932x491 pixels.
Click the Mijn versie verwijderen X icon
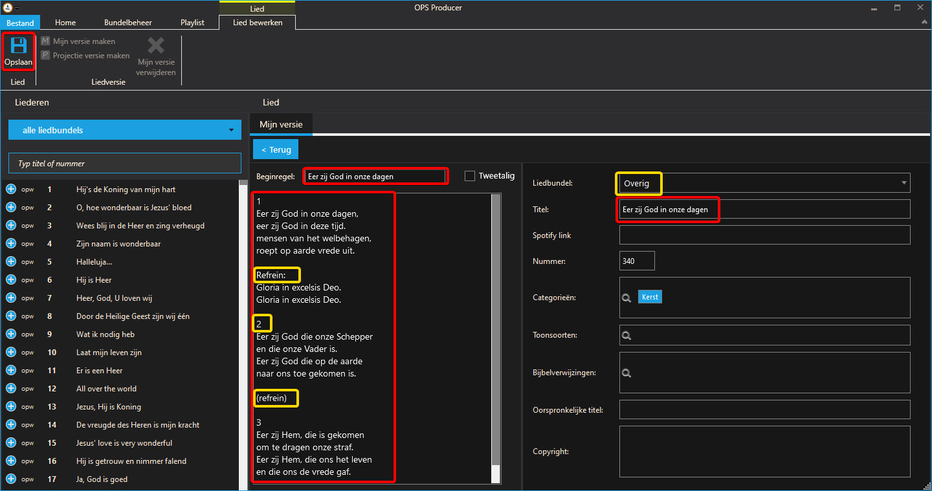156,45
